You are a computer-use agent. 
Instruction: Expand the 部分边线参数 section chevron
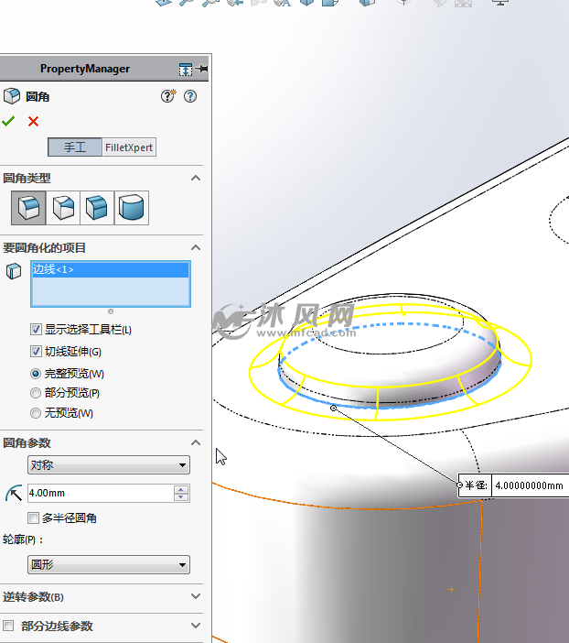(x=196, y=626)
